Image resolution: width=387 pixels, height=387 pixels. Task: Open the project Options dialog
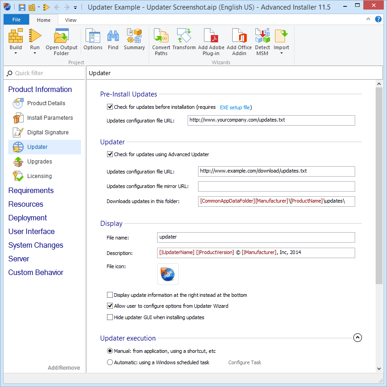pyautogui.click(x=93, y=36)
